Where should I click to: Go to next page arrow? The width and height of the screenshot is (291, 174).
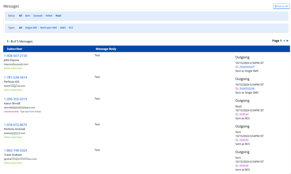pos(287,41)
